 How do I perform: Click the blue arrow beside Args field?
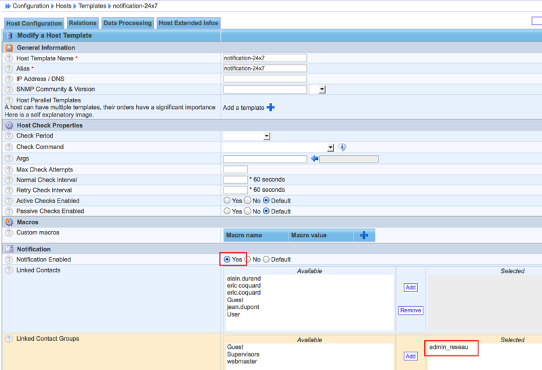coord(314,159)
